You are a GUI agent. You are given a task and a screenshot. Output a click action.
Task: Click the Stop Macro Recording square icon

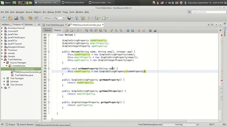click(x=144, y=30)
